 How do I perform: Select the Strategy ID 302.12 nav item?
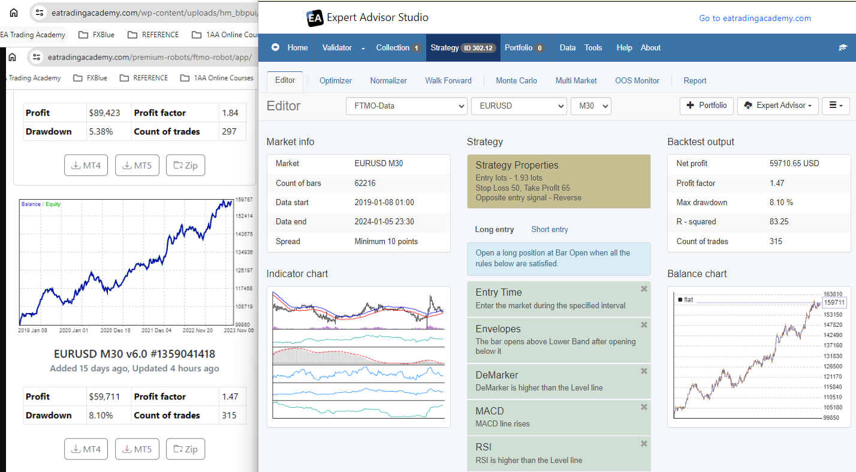(463, 48)
